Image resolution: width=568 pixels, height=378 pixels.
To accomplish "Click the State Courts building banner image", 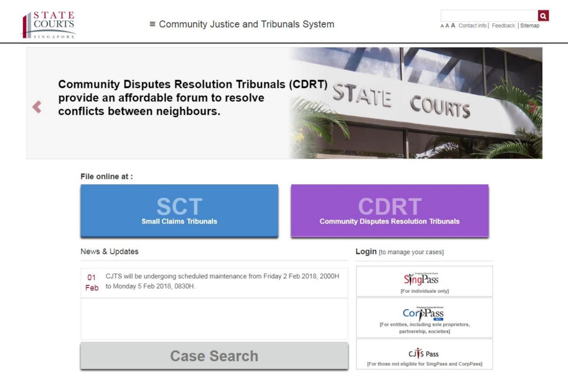I will tap(415, 103).
